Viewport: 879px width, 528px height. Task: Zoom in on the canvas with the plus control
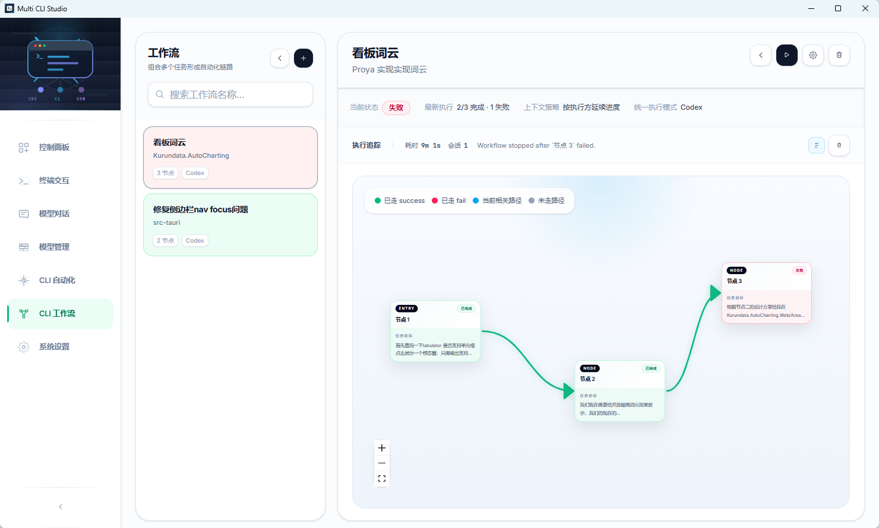click(x=382, y=448)
